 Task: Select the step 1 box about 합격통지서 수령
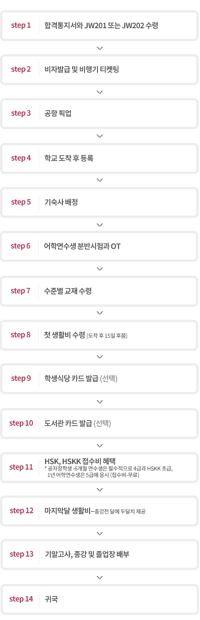[100, 25]
